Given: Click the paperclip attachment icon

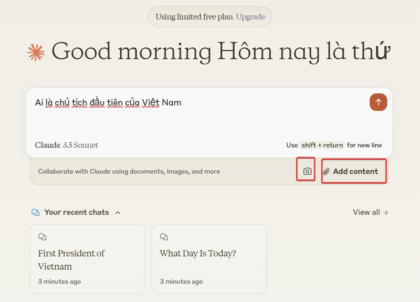Looking at the screenshot, I should click(x=326, y=171).
